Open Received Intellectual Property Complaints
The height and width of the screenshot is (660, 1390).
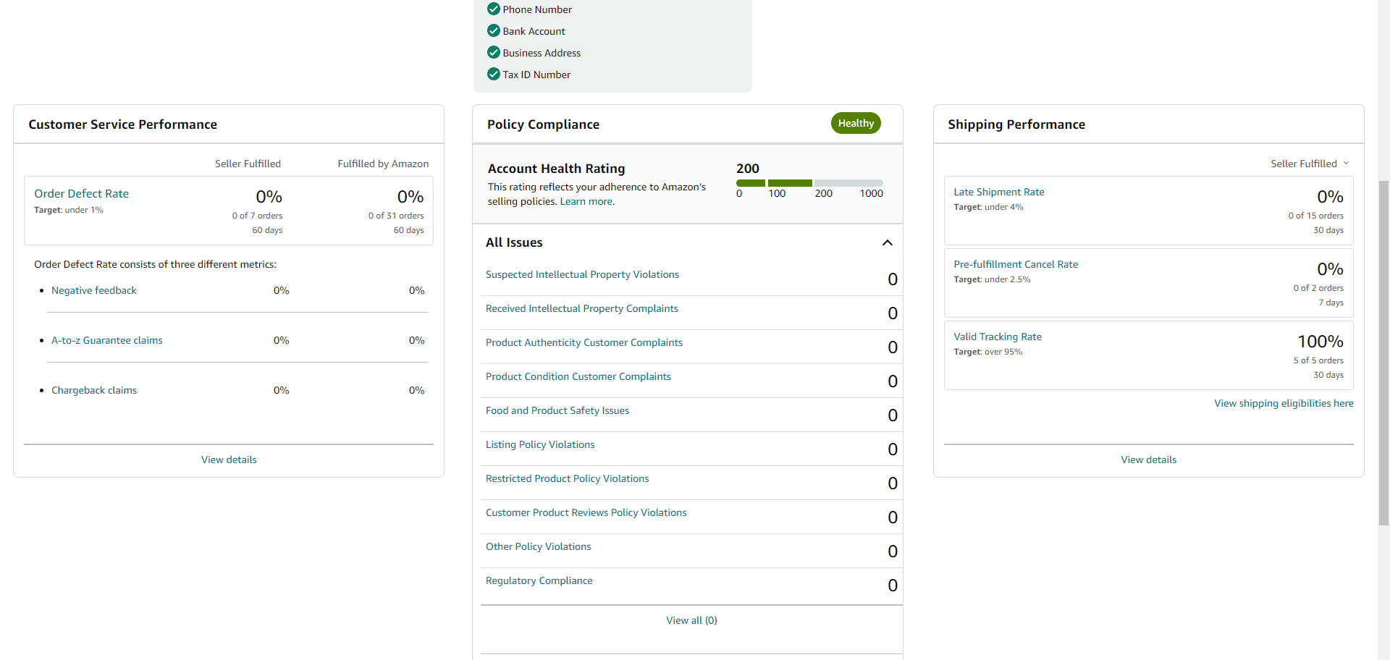[581, 308]
